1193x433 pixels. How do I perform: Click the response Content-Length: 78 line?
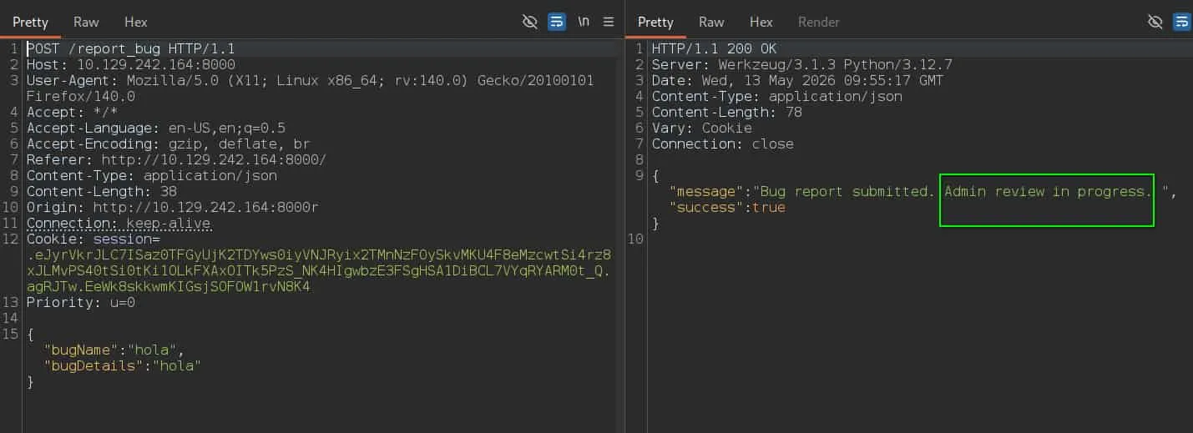(x=727, y=113)
